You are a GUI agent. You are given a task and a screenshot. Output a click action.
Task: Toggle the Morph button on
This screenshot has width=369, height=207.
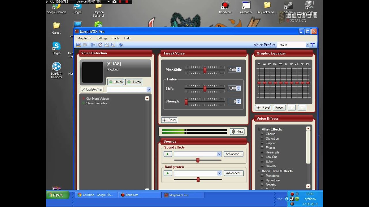(116, 82)
